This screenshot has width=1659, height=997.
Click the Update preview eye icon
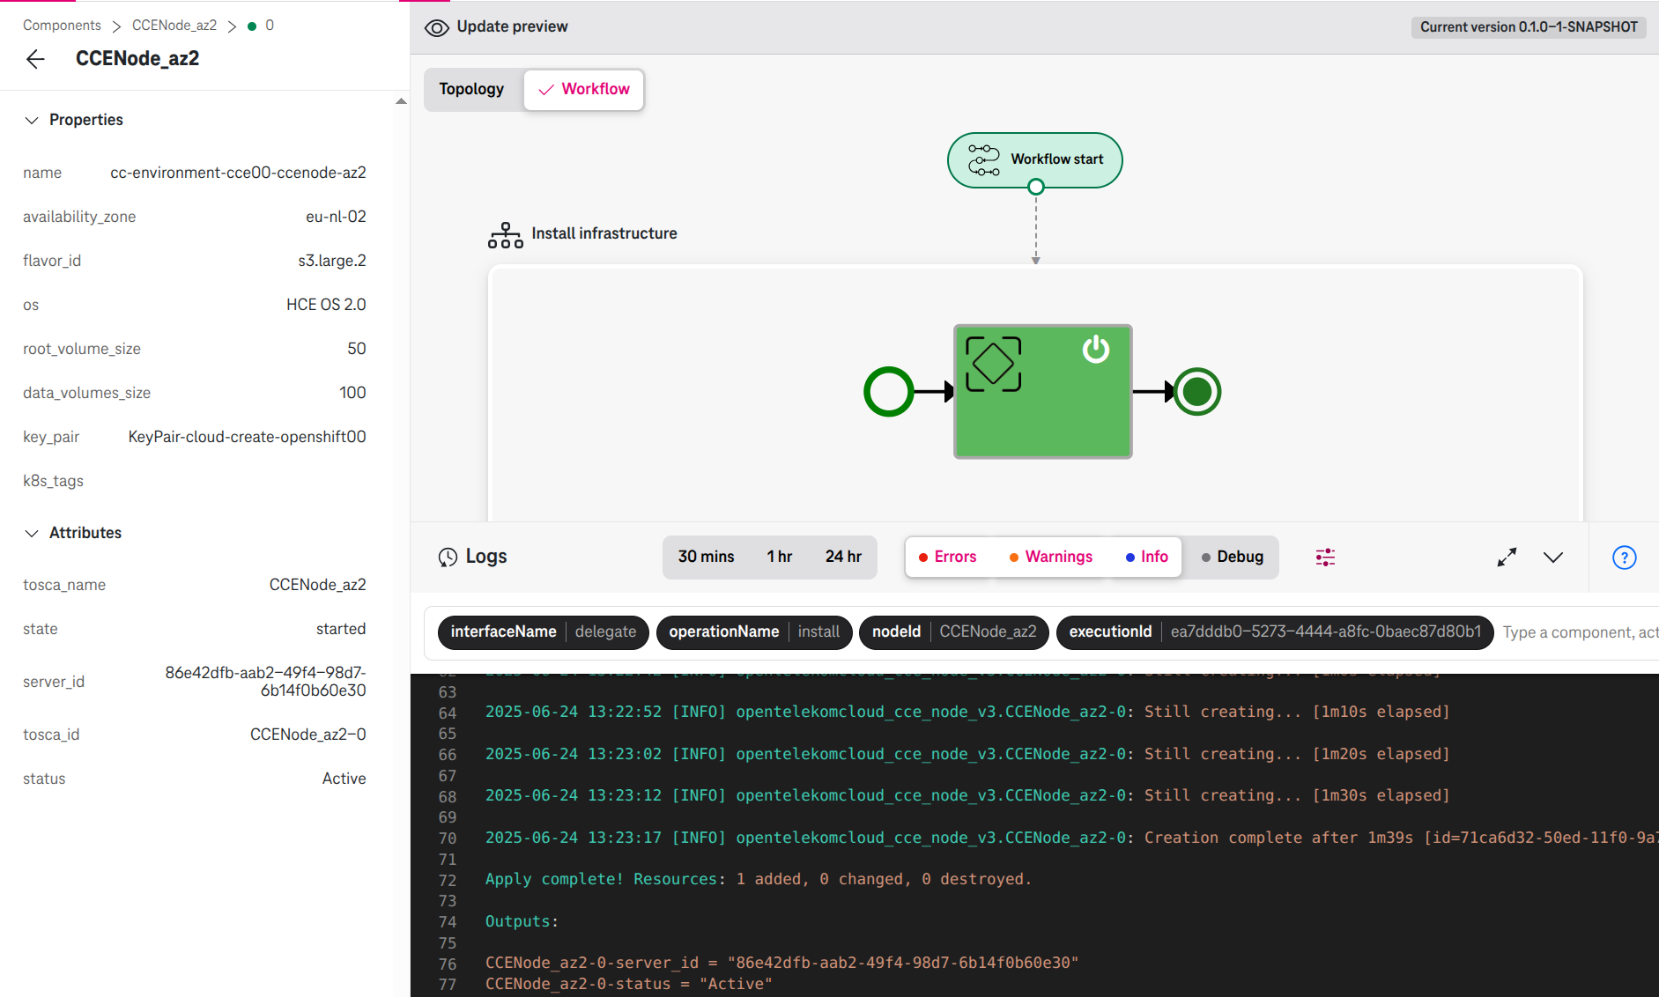tap(437, 27)
